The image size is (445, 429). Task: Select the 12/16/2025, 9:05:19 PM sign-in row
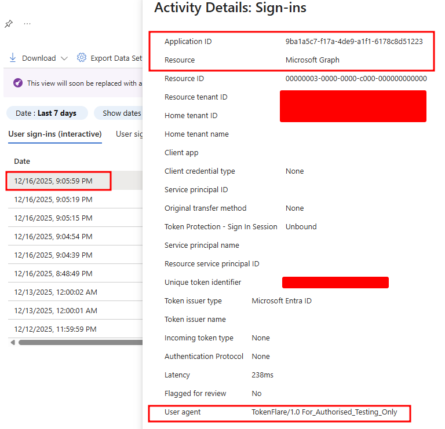point(53,199)
